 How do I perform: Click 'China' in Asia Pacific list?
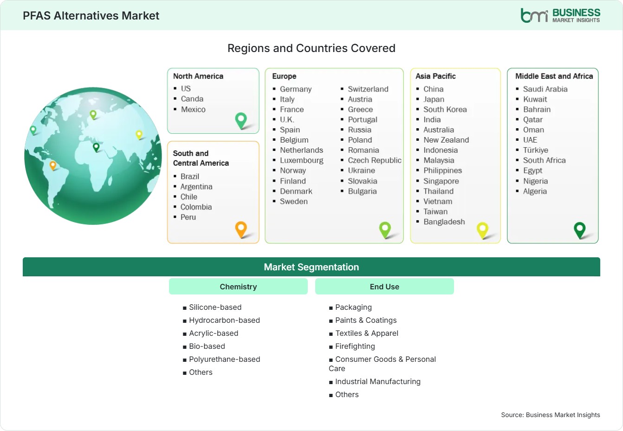(434, 89)
